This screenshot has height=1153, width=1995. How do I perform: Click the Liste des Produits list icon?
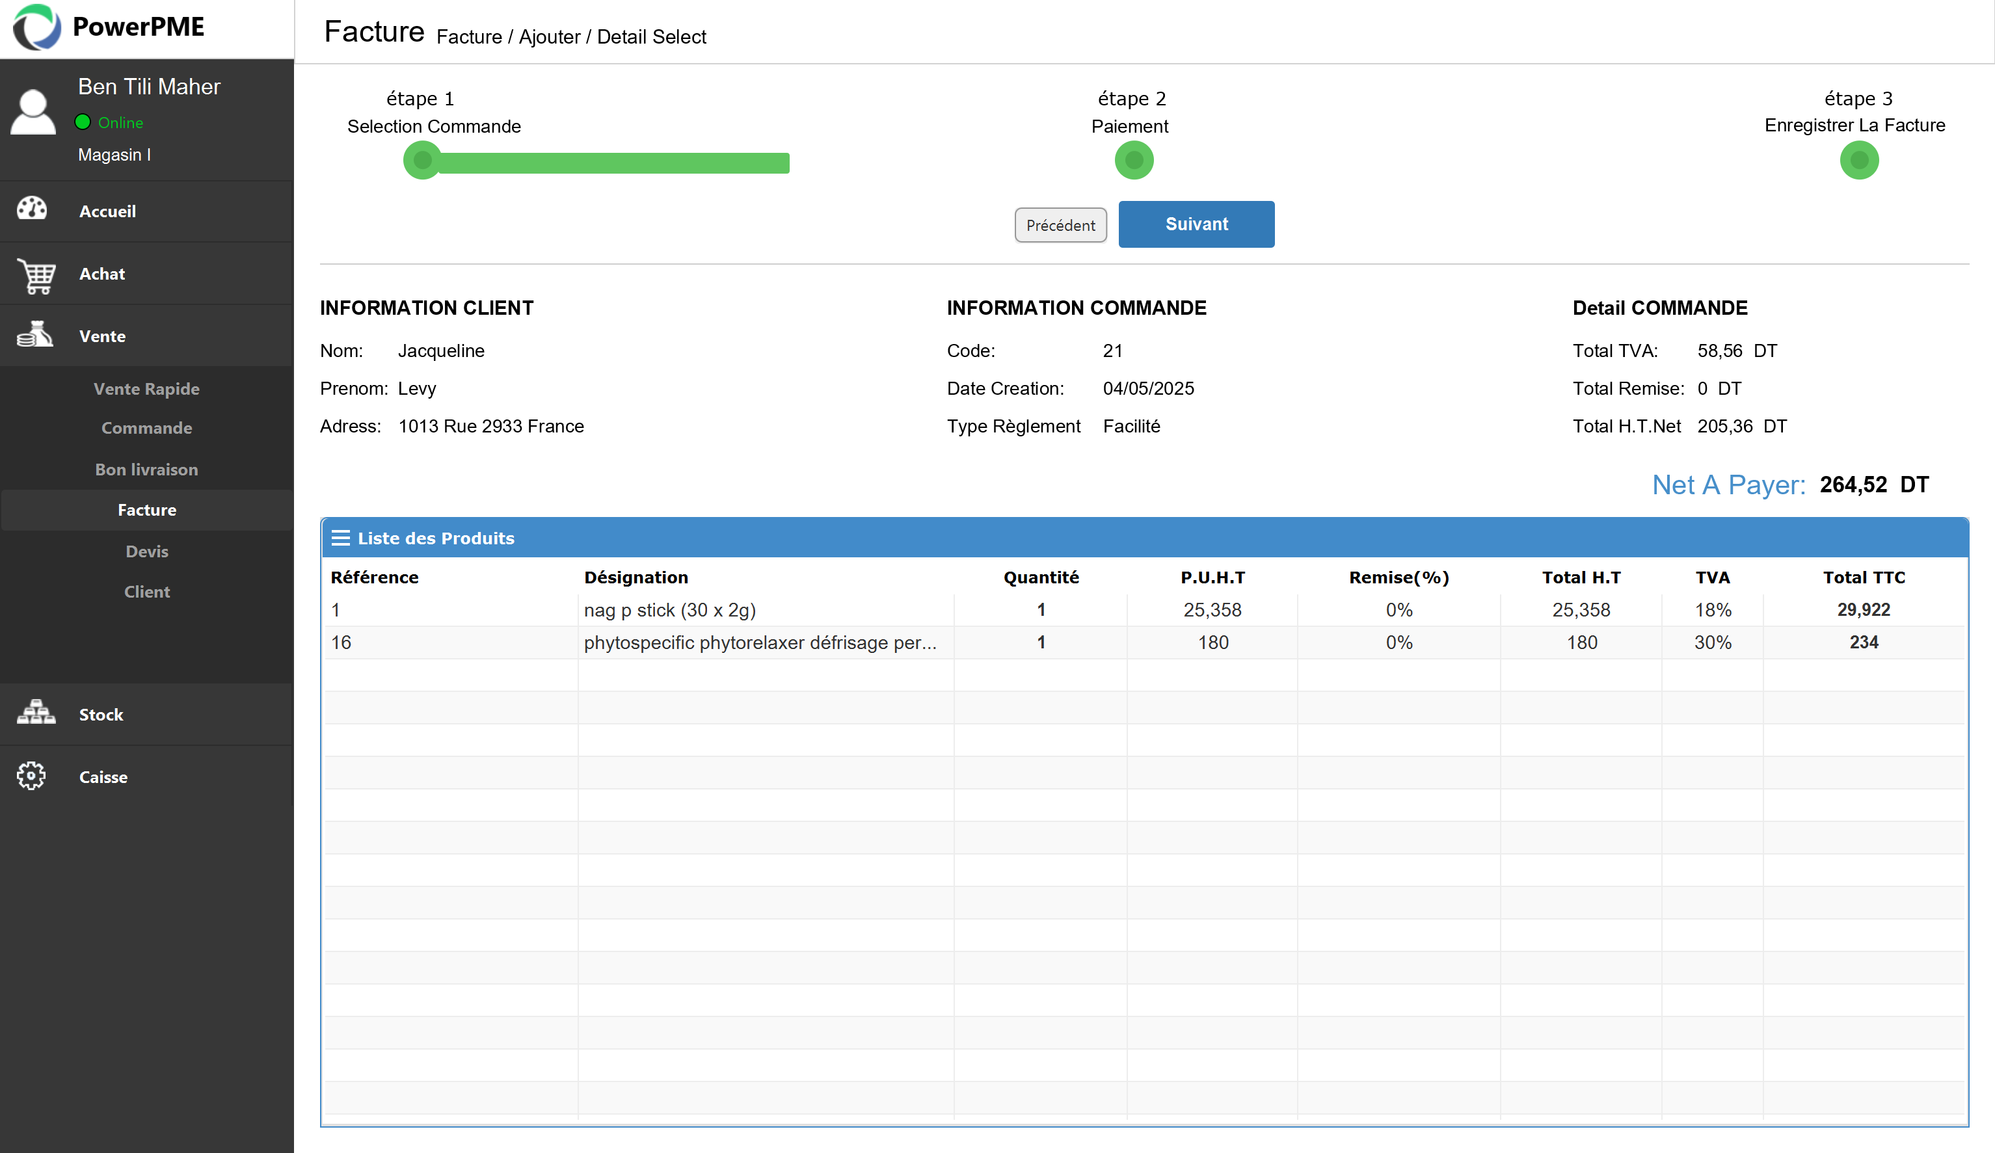coord(340,538)
